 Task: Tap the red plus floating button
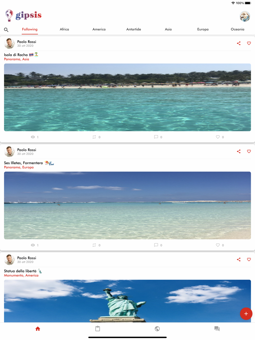click(246, 314)
